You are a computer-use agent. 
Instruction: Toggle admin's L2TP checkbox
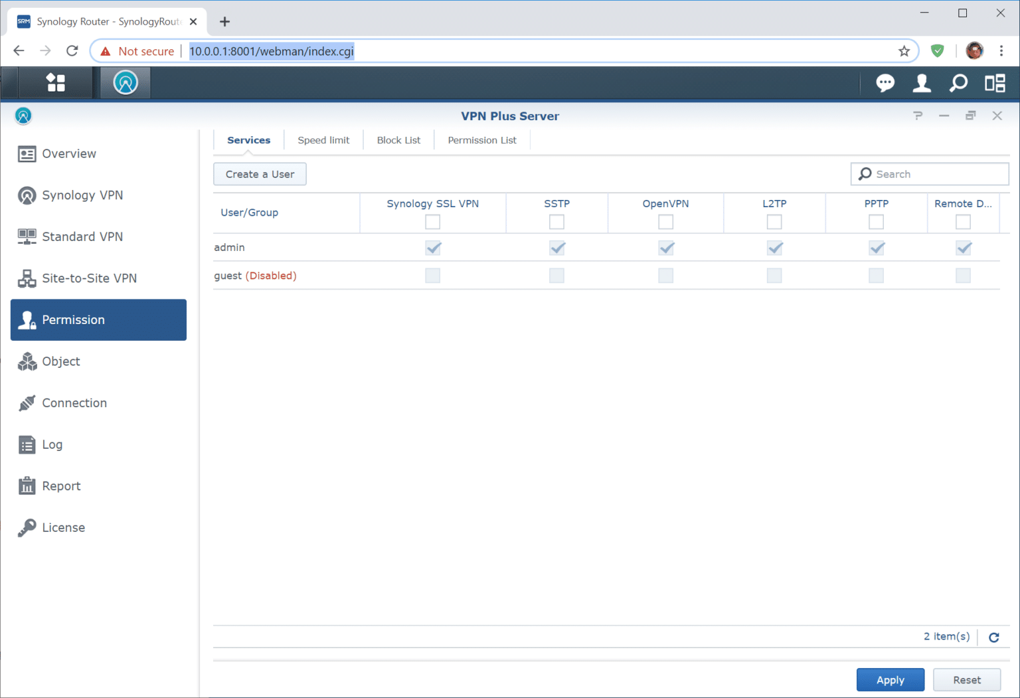pos(775,248)
